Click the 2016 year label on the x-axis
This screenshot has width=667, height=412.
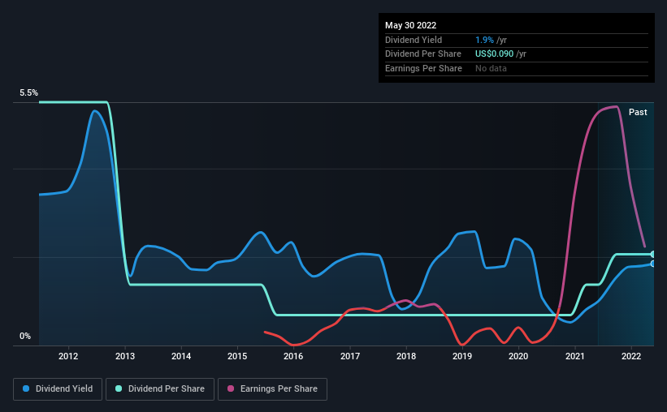[294, 356]
